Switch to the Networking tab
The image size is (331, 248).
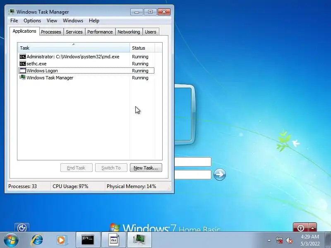coord(129,32)
